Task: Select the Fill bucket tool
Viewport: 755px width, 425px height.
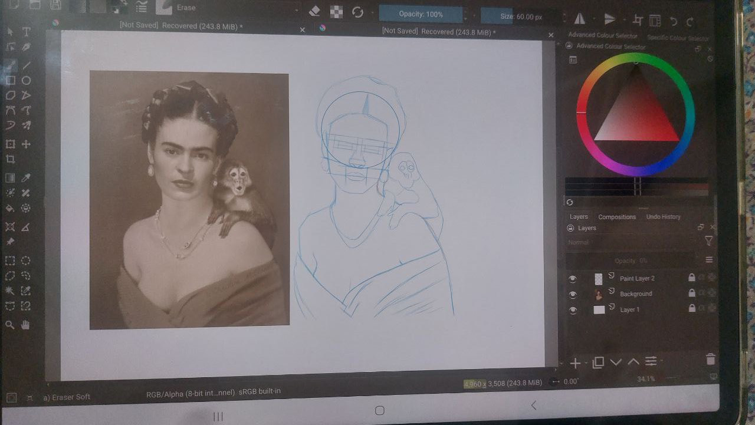Action: click(10, 208)
